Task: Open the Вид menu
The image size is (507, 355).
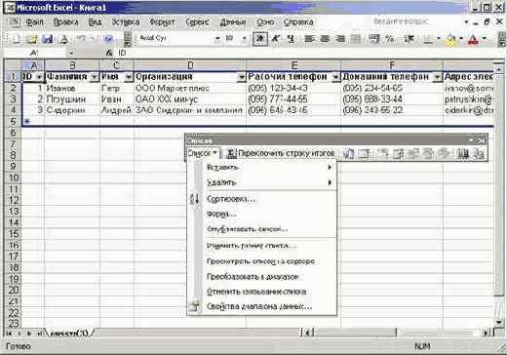Action: pos(95,22)
